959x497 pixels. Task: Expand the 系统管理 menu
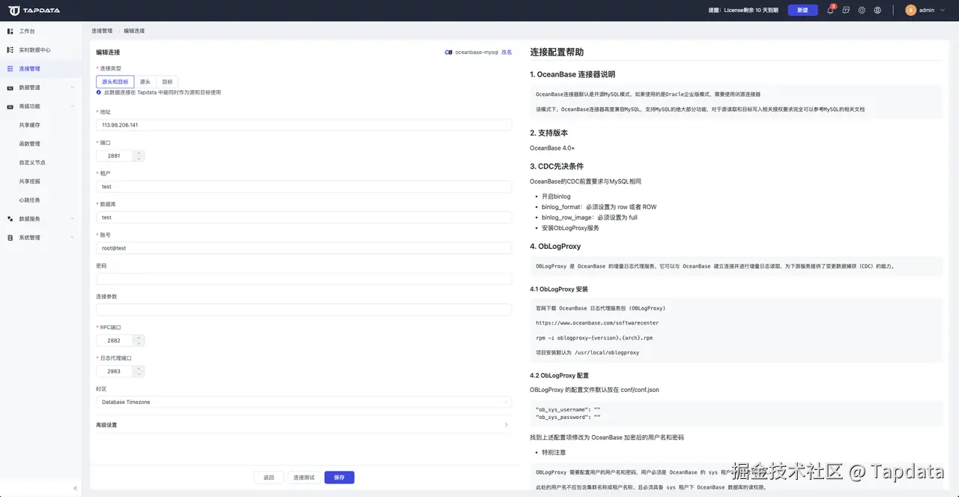pos(73,238)
